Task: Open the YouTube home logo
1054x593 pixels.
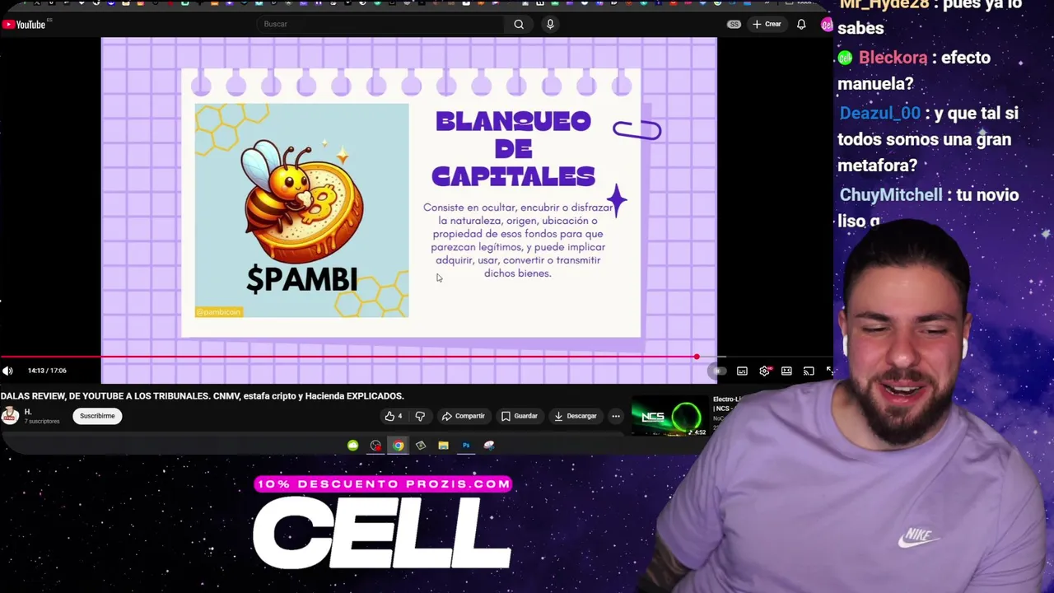Action: (24, 24)
